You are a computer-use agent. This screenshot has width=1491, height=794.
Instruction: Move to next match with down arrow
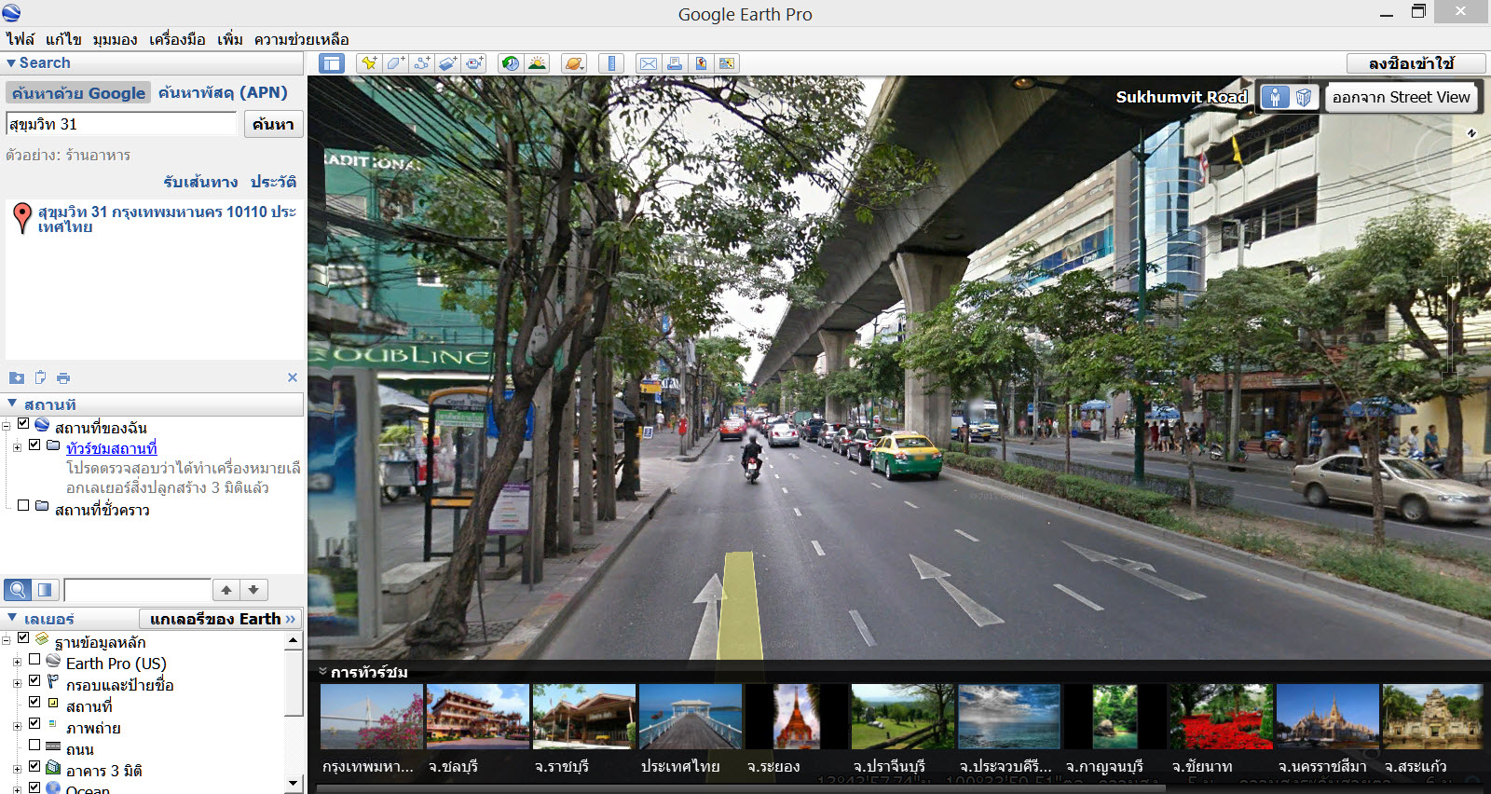[253, 590]
